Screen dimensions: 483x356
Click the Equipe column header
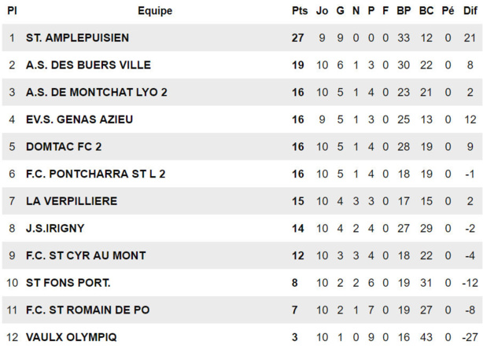point(155,11)
